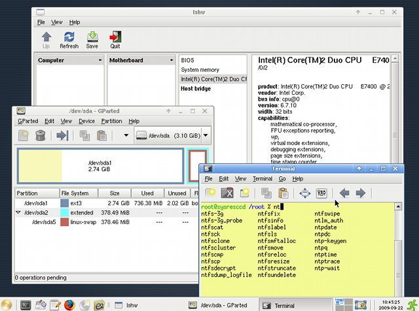Open the Partition menu in GParted

(x=111, y=121)
